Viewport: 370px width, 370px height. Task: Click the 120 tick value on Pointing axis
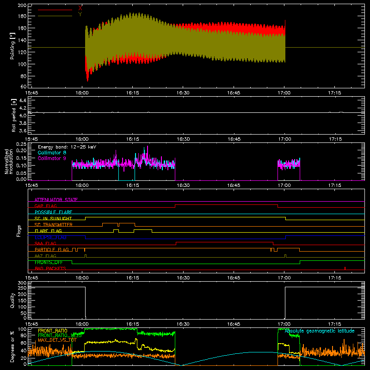[22, 52]
